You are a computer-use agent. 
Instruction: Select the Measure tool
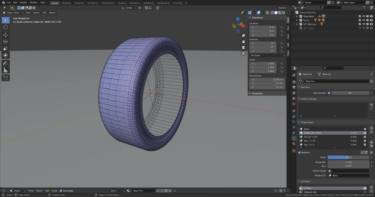[x=5, y=70]
